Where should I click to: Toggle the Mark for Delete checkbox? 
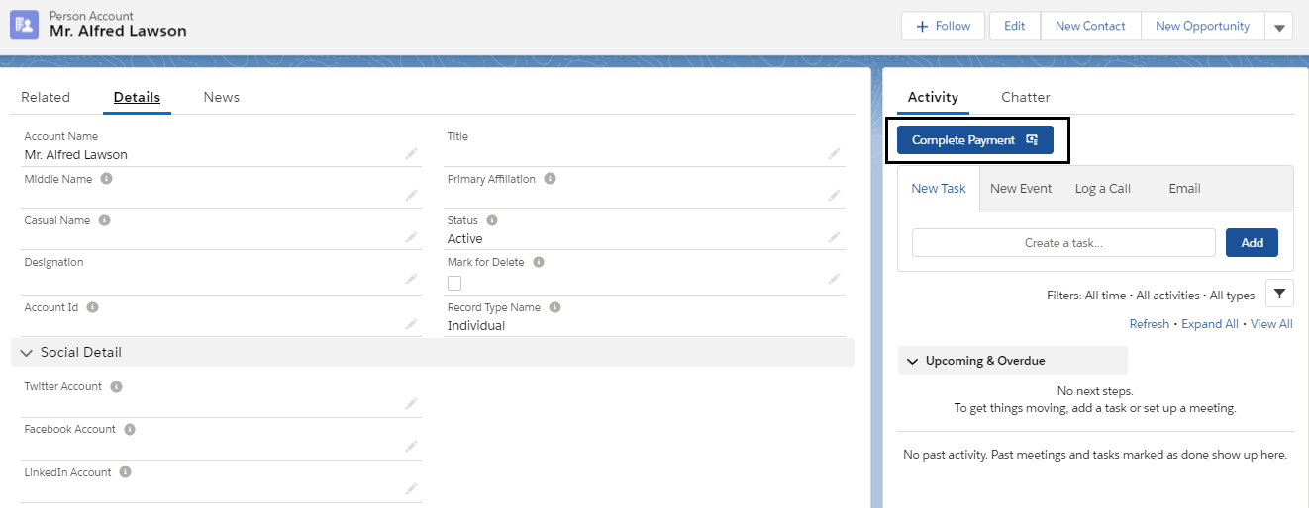pyautogui.click(x=454, y=283)
